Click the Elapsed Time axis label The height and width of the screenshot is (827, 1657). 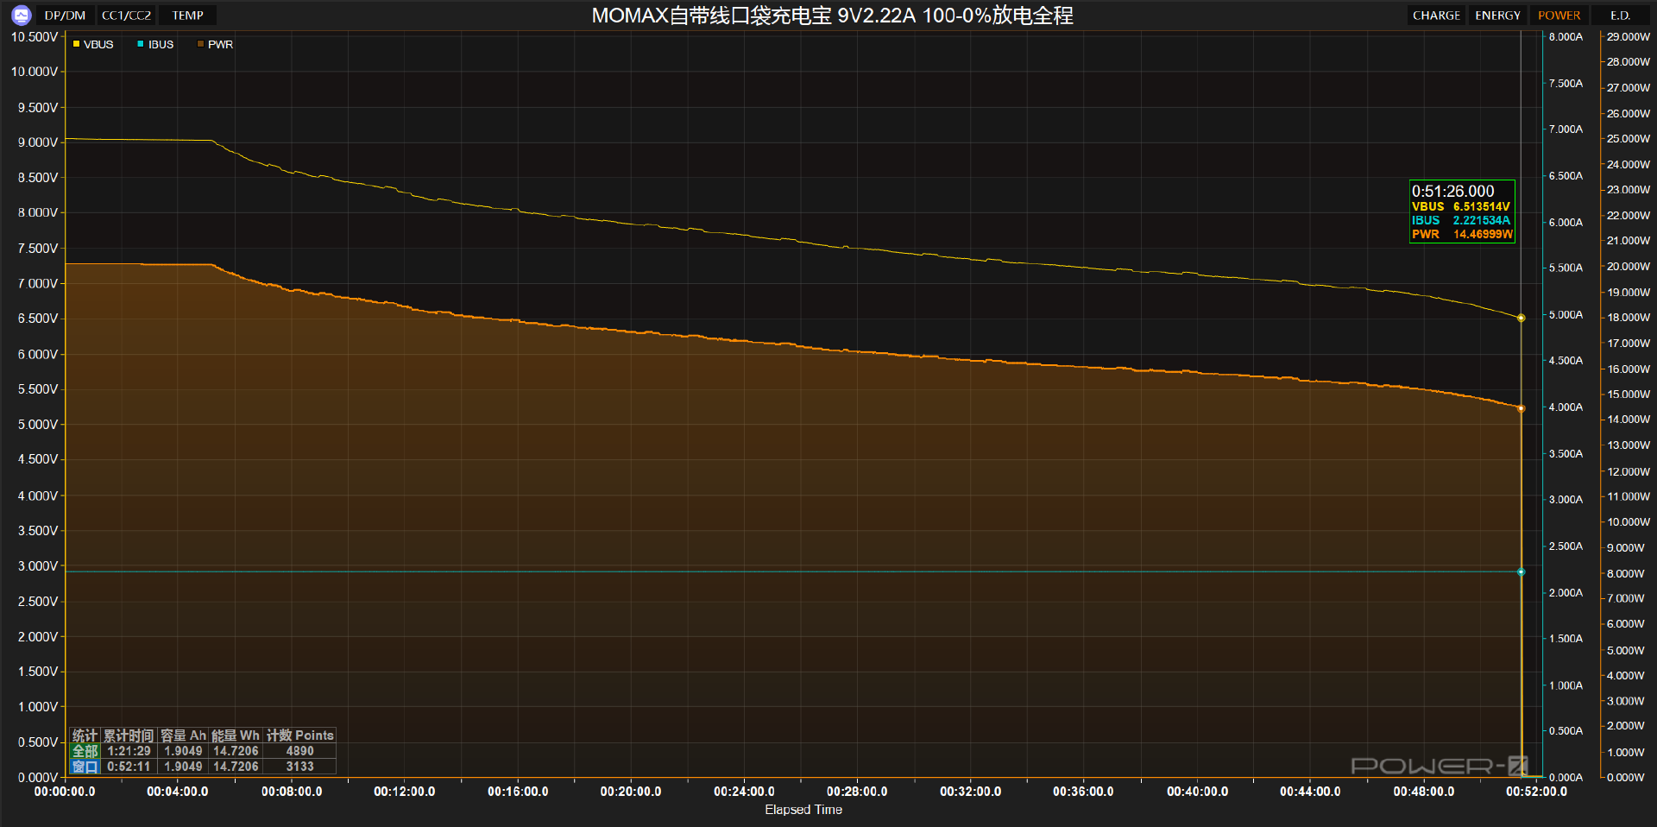(803, 810)
